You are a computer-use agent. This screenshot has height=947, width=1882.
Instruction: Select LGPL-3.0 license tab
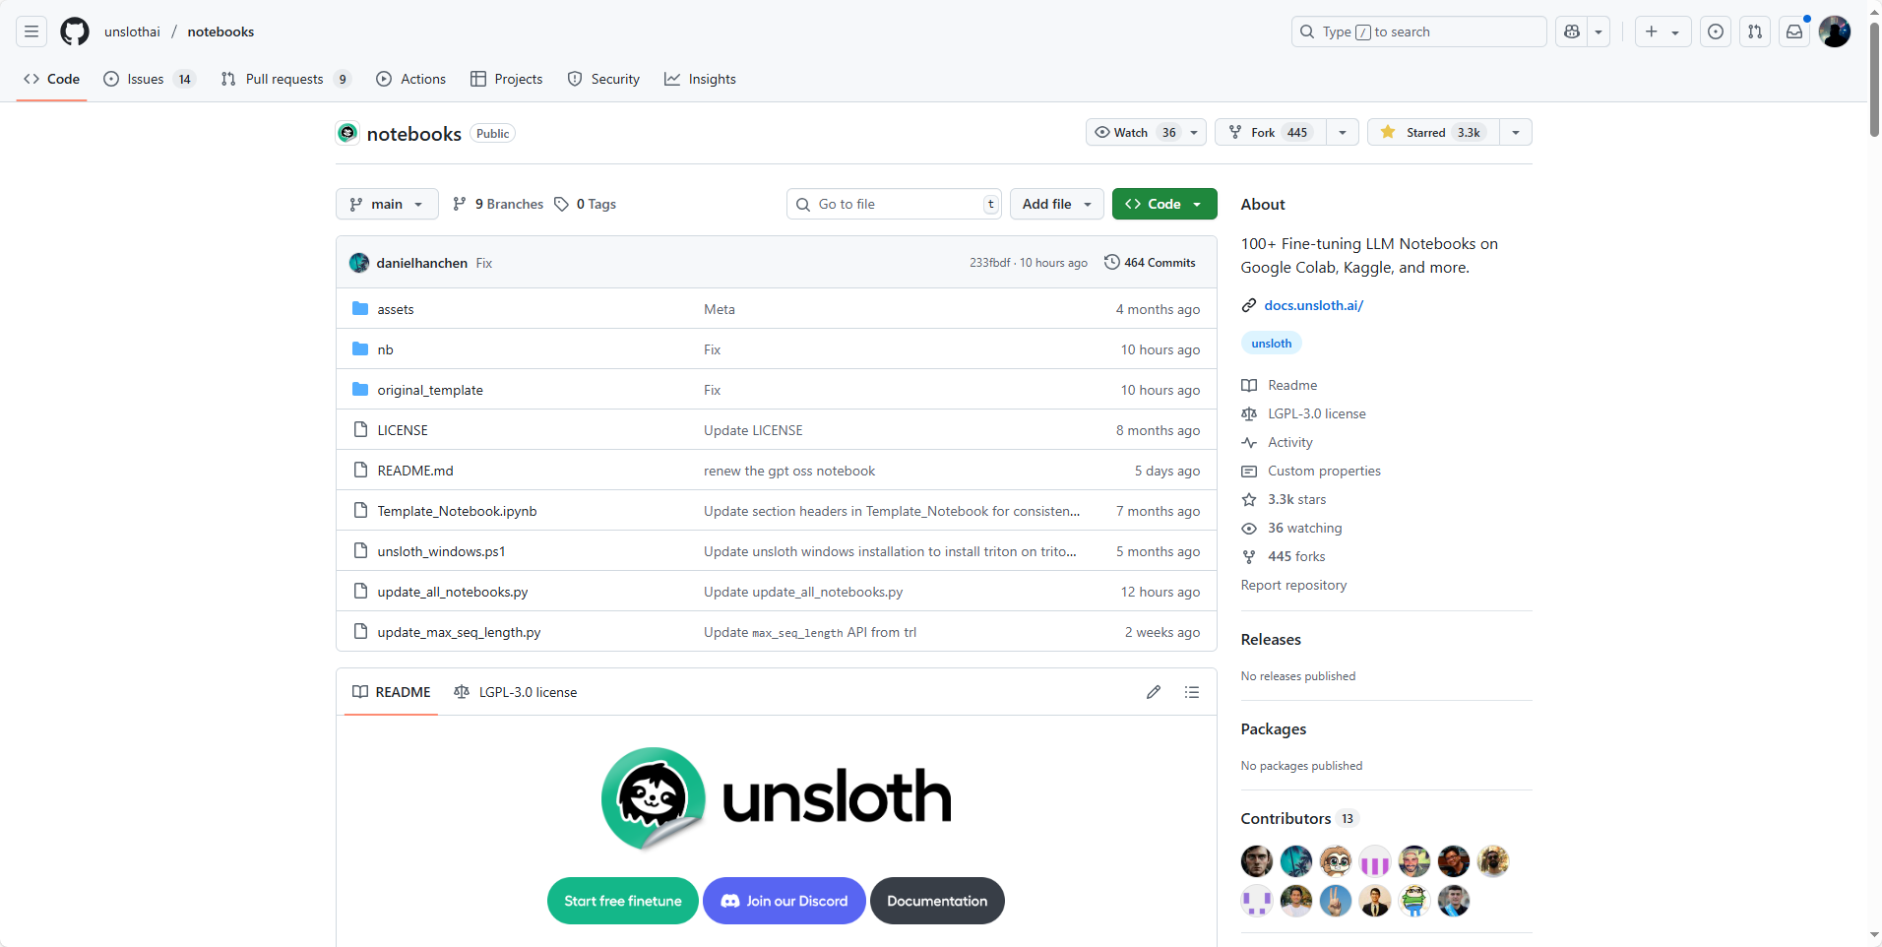pyautogui.click(x=516, y=692)
